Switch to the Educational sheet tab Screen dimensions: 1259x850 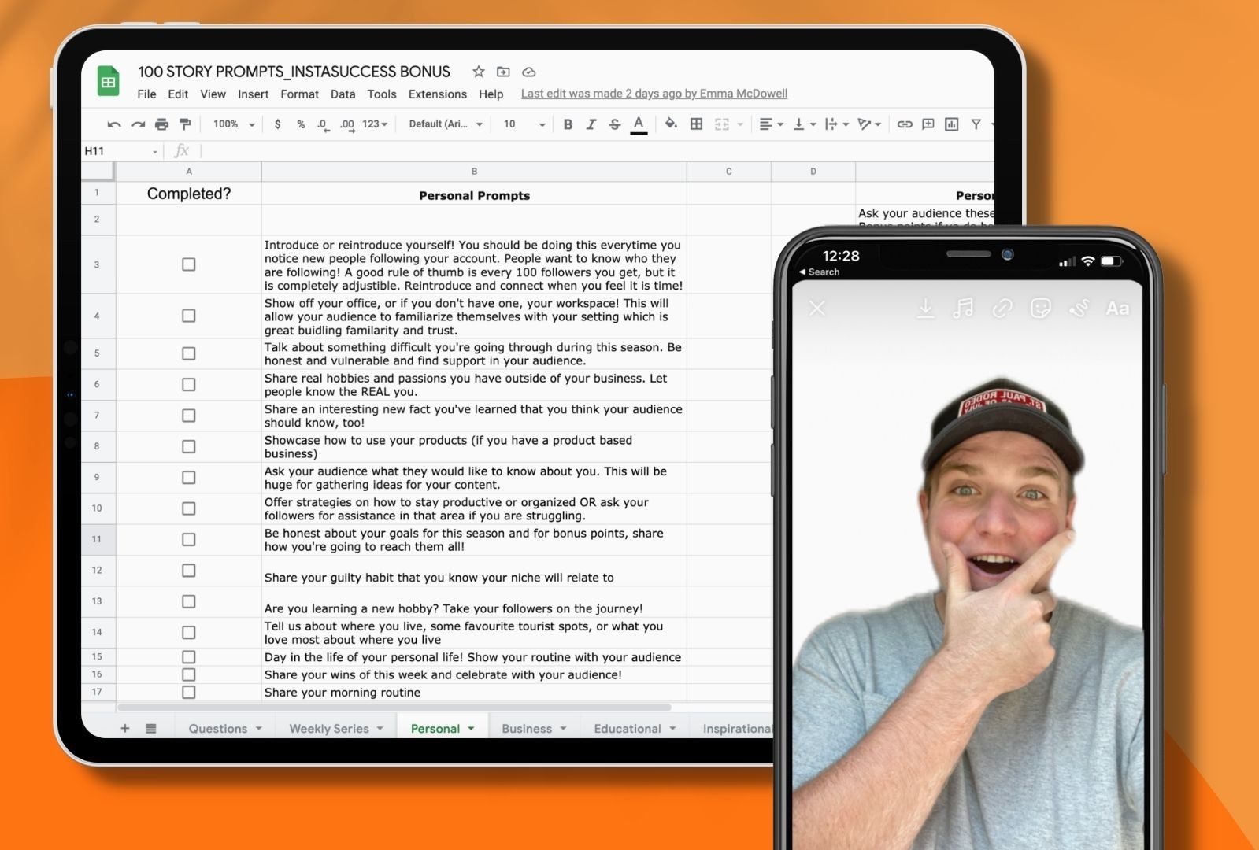[x=627, y=729]
